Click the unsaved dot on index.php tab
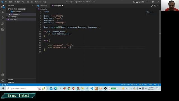Screen dimensions: 179x101 (x=63, y=6)
